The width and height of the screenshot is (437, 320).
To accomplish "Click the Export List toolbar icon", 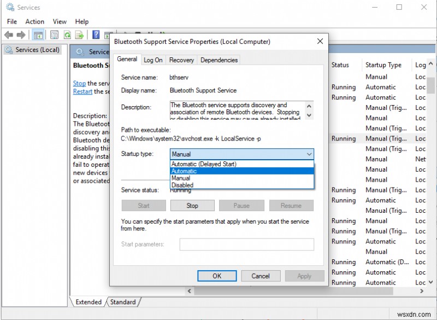I will (x=80, y=34).
